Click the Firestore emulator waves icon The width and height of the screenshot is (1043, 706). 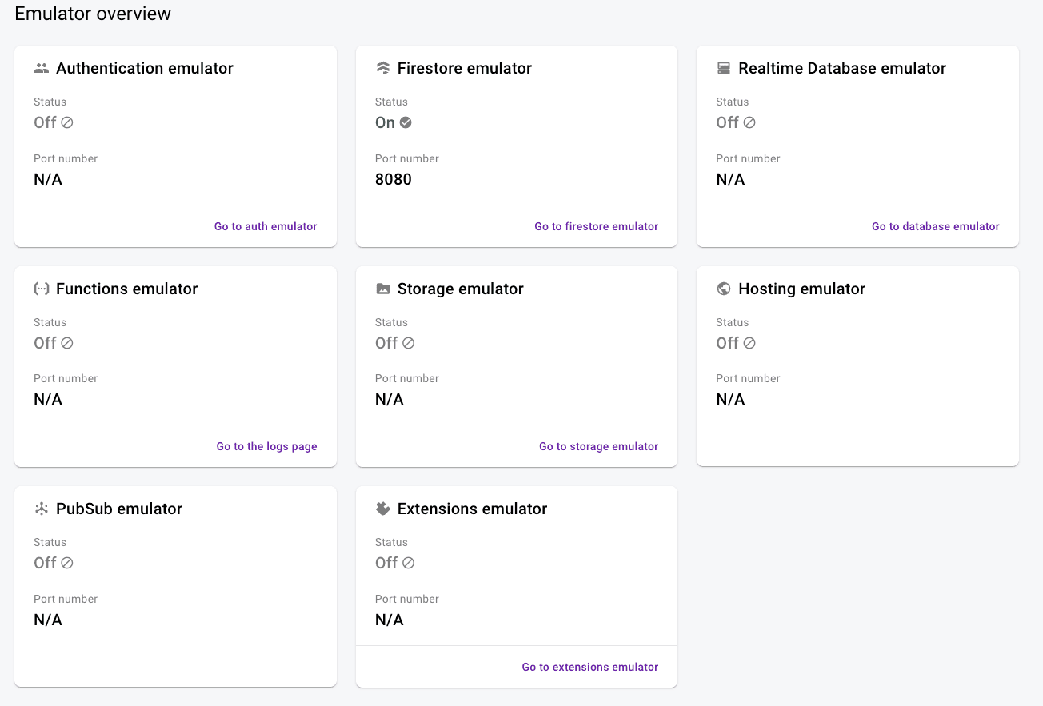383,69
